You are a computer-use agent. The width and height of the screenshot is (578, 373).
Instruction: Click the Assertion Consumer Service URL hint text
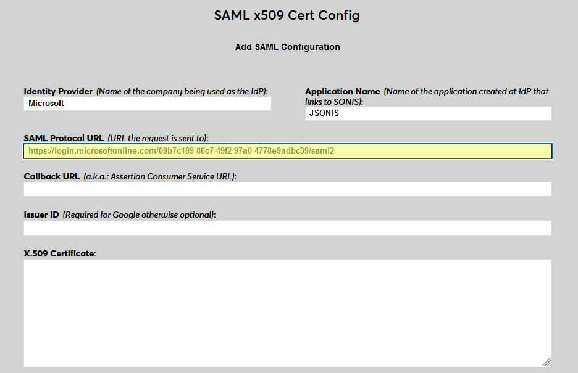point(161,176)
